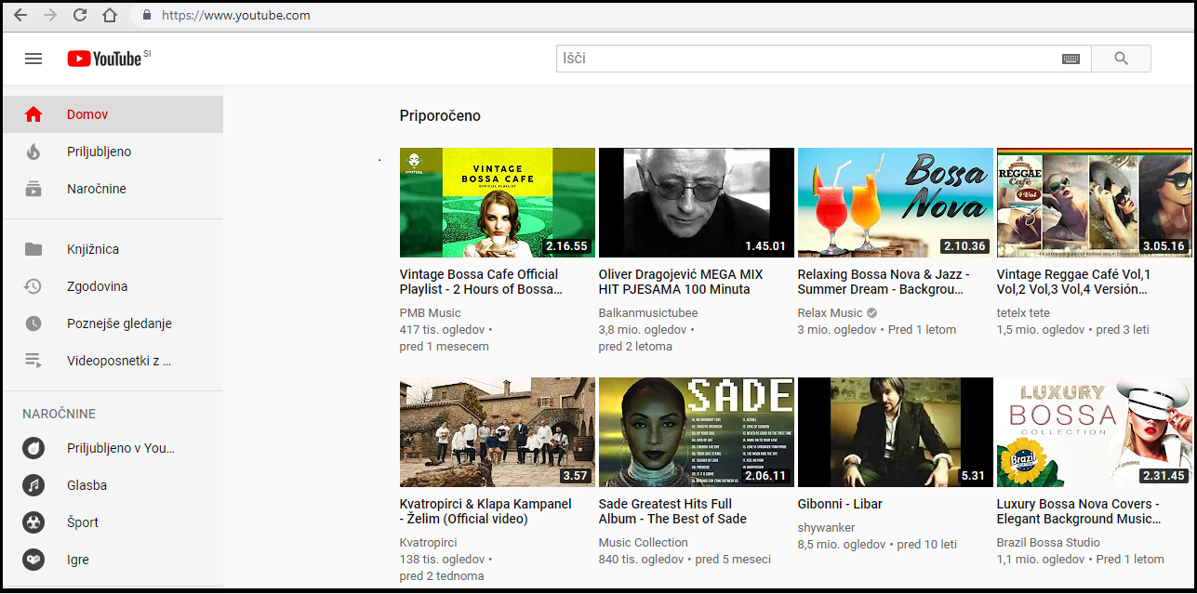Click the padlock site security icon
The image size is (1197, 594).
pyautogui.click(x=146, y=15)
